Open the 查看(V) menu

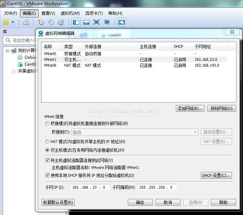(x=48, y=13)
